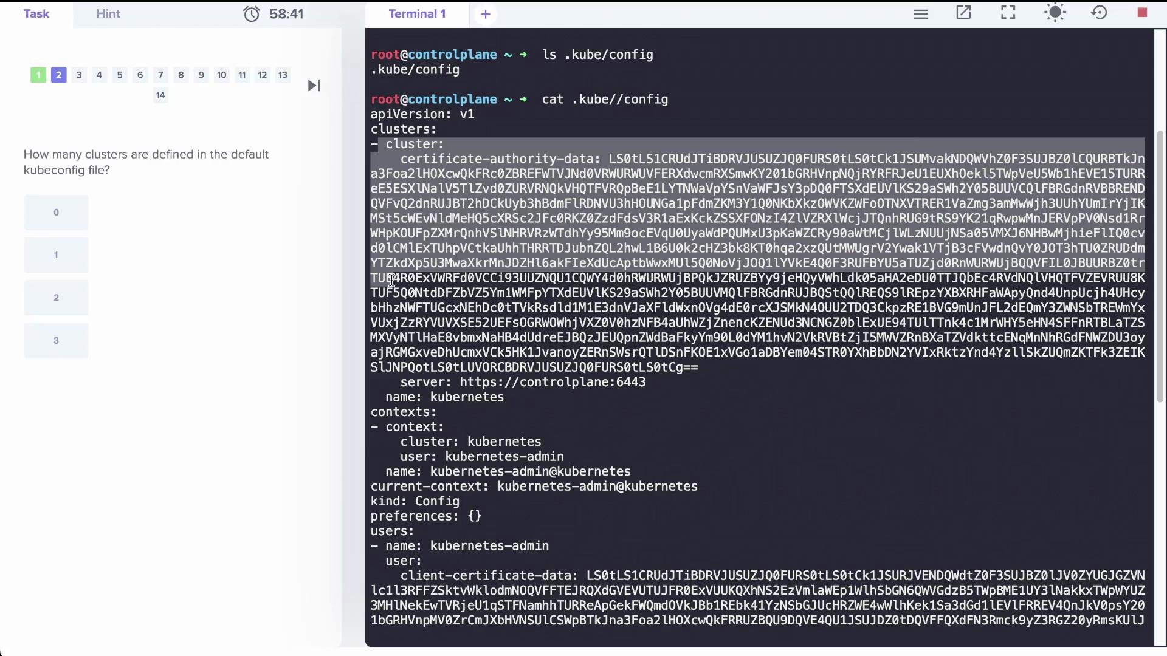The image size is (1167, 656).
Task: Click the 'clusters:' line in terminal
Action: [x=404, y=129]
